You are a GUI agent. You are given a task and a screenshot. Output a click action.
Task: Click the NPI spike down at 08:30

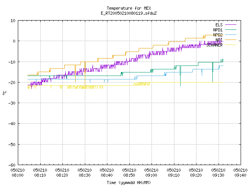pos(85,74)
